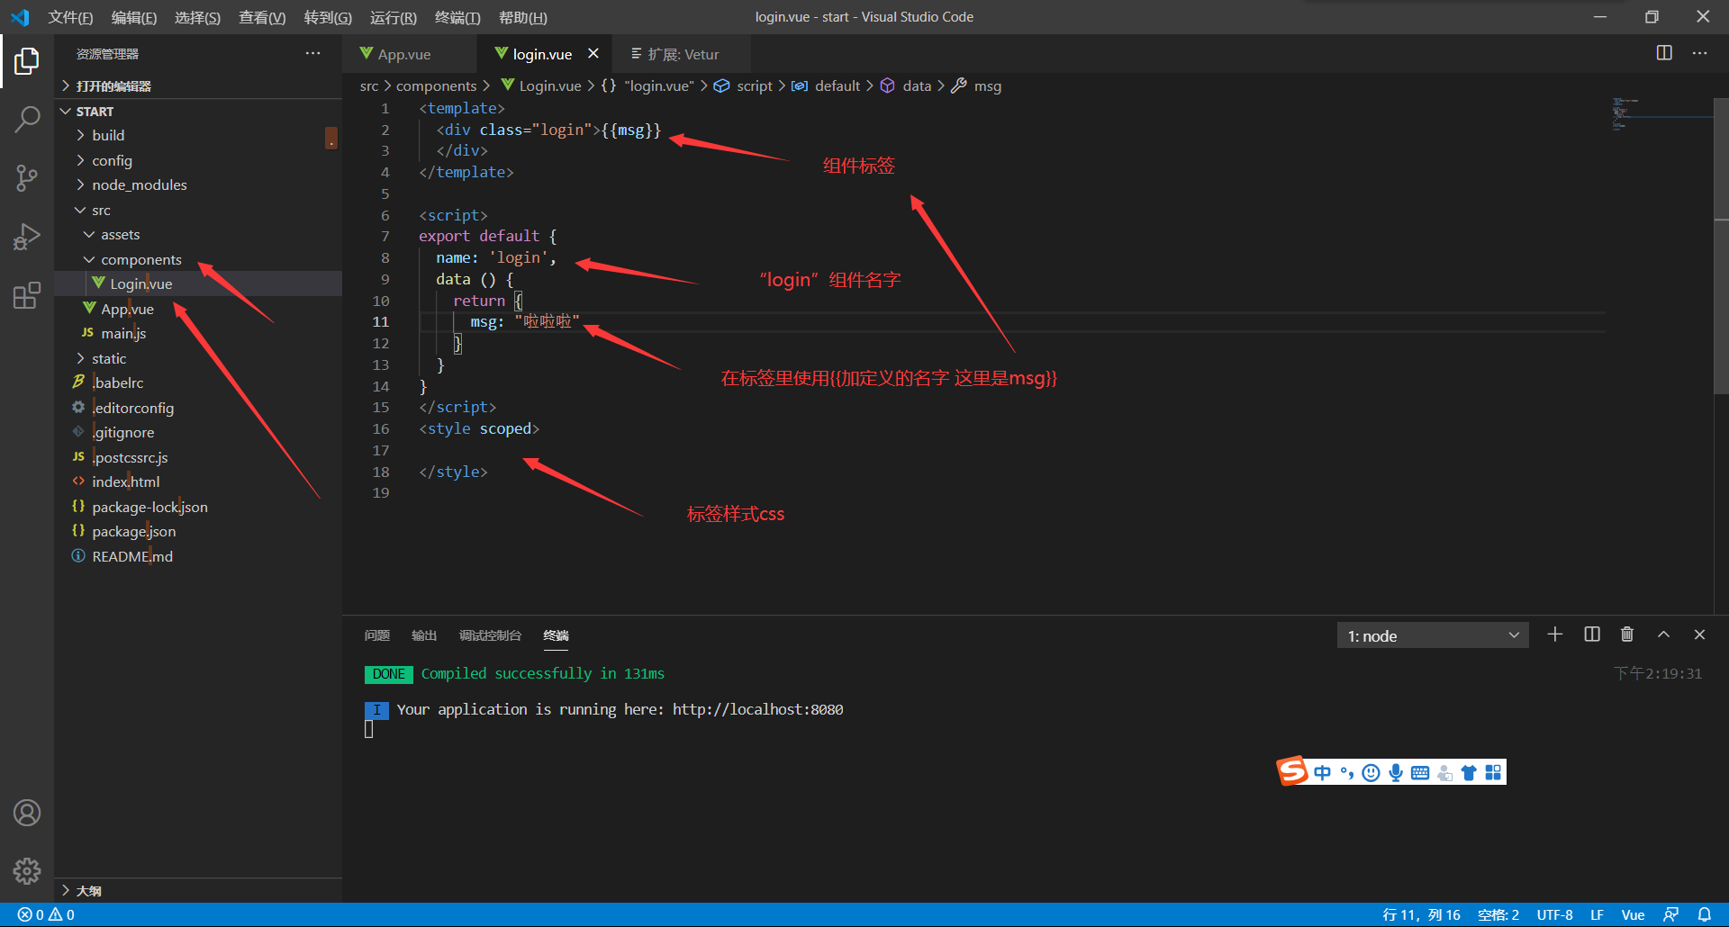Open index.html in the explorer
Image resolution: width=1729 pixels, height=927 pixels.
click(x=198, y=481)
